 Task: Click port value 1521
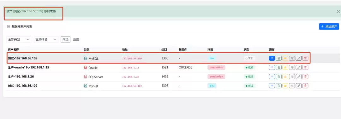pos(165,67)
